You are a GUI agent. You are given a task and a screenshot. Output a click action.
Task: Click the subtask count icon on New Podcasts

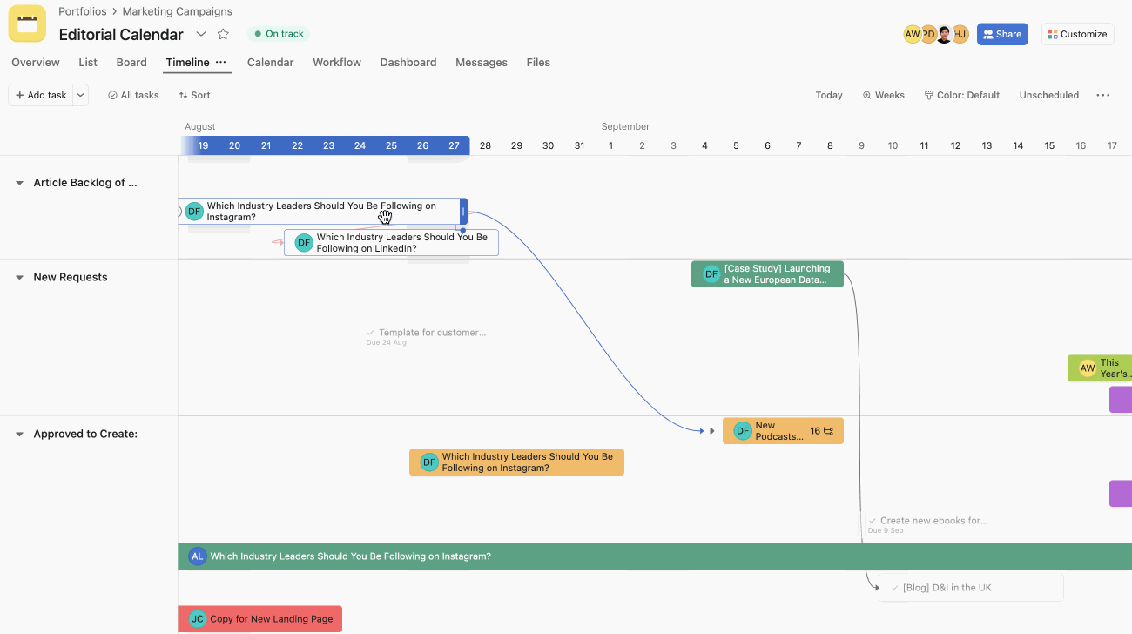828,431
